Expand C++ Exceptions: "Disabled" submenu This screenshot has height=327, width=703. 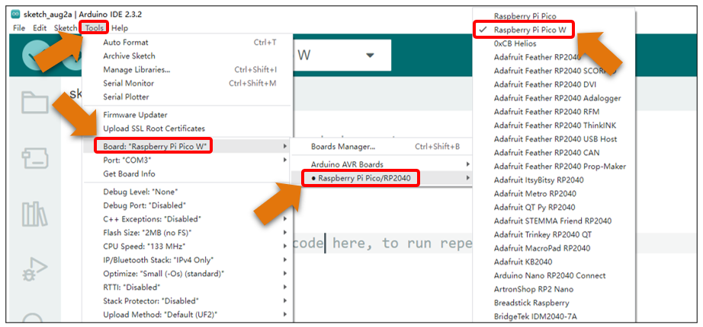[188, 219]
